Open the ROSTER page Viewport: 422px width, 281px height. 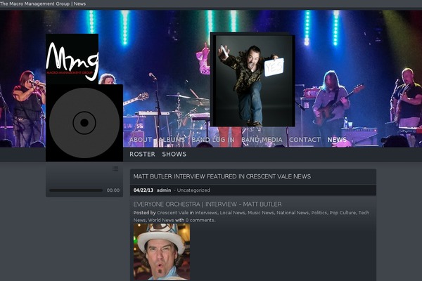(x=142, y=154)
